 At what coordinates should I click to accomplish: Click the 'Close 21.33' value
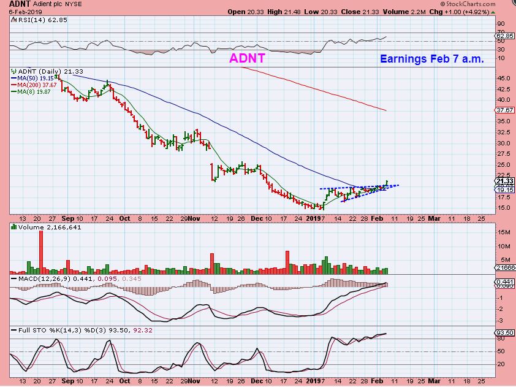[x=360, y=12]
